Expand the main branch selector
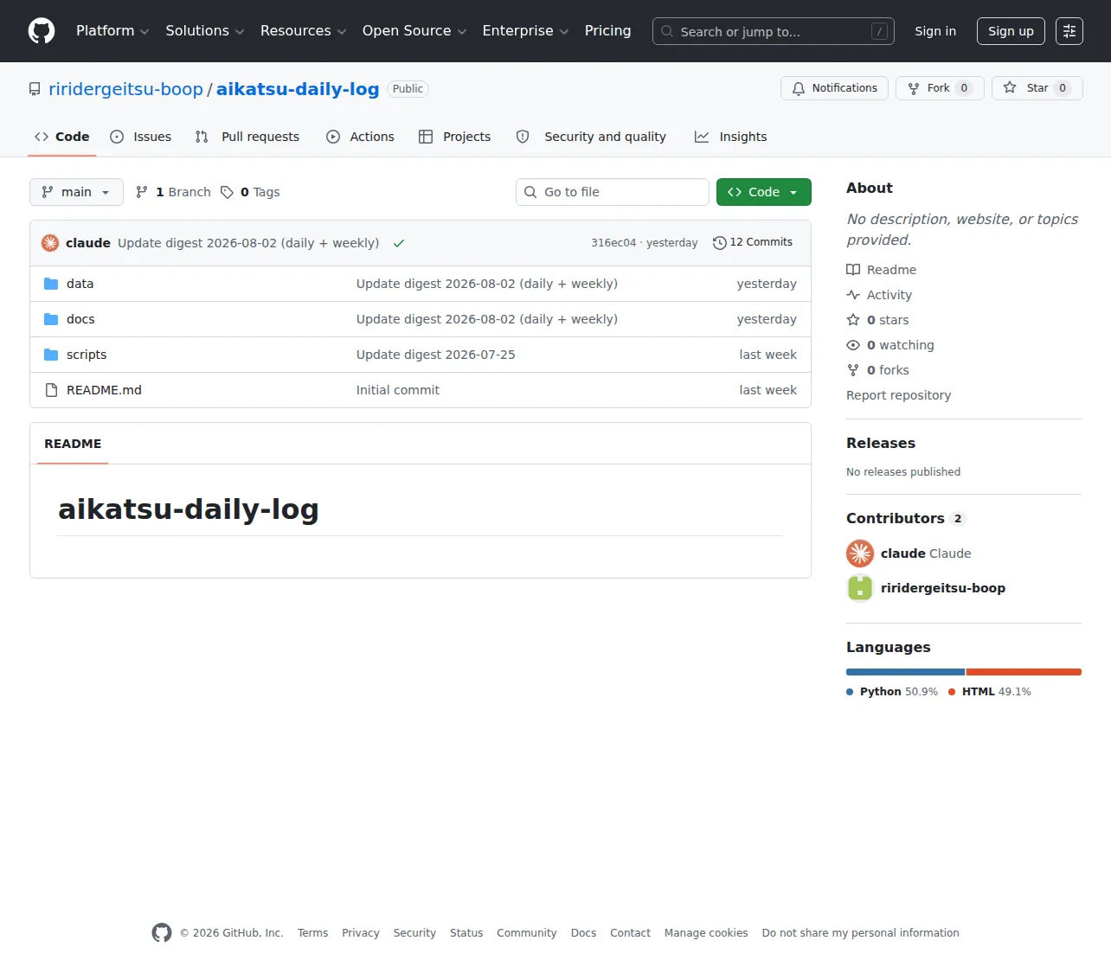The height and width of the screenshot is (979, 1111). pos(76,192)
